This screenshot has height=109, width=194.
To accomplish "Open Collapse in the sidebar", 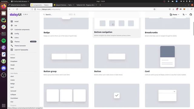I will [x=13, y=94].
